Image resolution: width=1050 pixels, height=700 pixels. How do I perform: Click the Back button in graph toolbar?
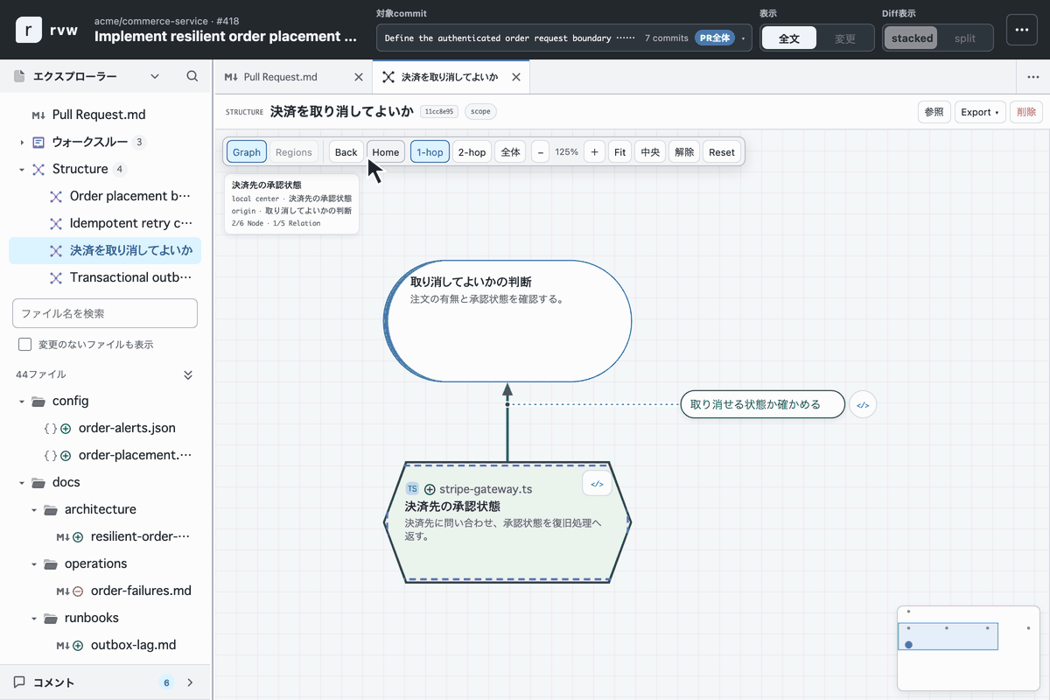click(x=346, y=152)
